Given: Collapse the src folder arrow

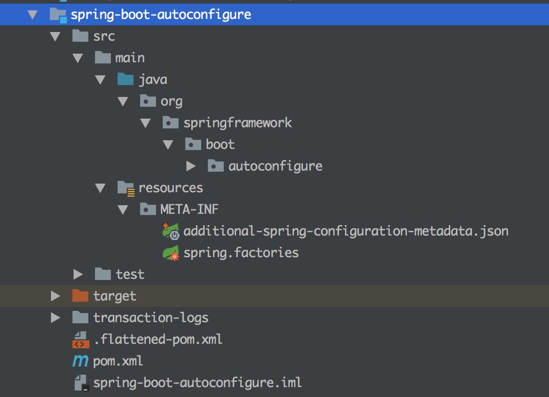Looking at the screenshot, I should click(x=55, y=37).
